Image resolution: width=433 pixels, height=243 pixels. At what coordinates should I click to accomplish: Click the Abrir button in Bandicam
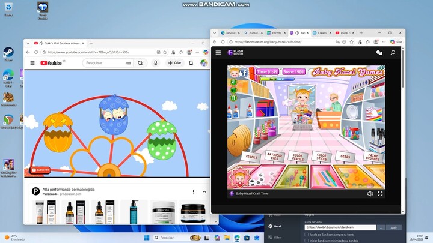coord(393,227)
